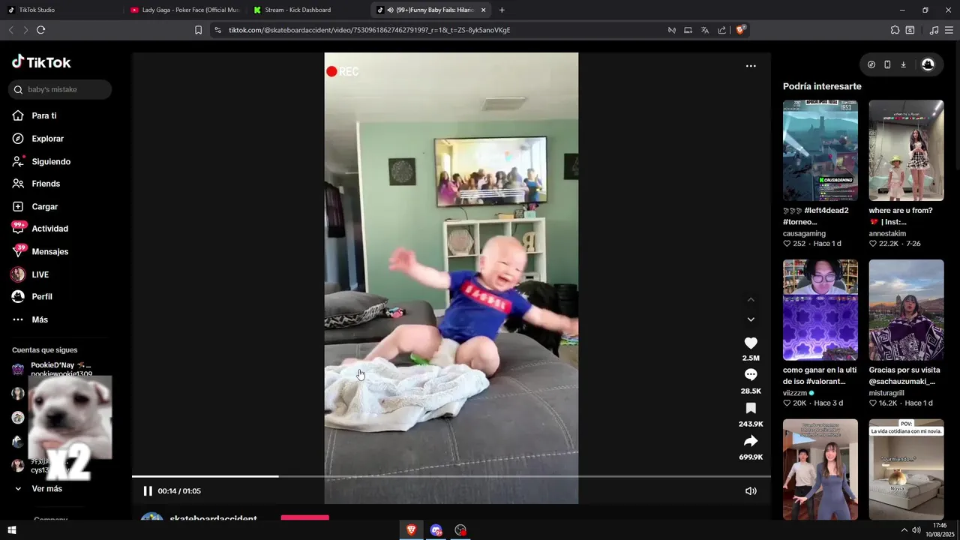Pause the video playback

[148, 491]
